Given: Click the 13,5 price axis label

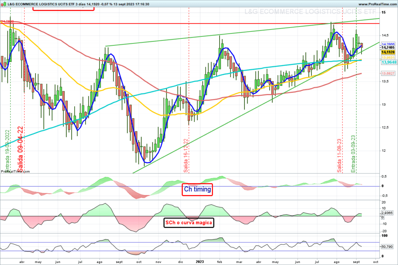Looking at the screenshot, I should coord(385,81).
